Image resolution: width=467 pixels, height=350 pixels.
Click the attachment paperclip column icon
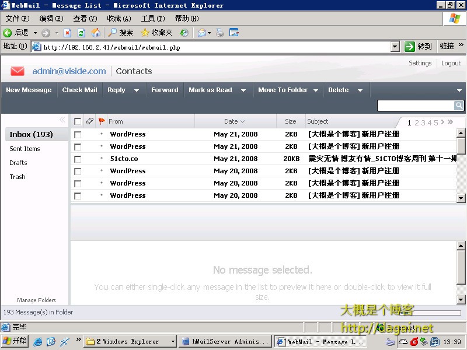click(x=89, y=121)
